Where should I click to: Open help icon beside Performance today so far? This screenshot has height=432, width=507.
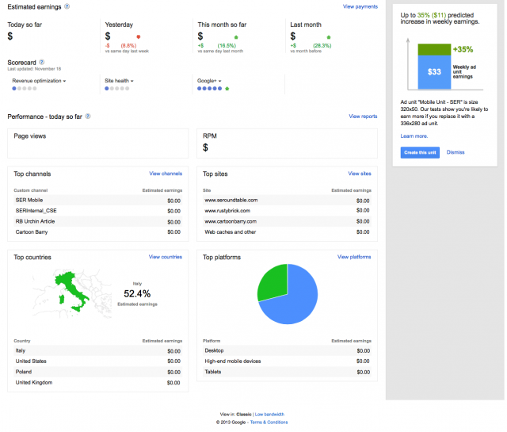tap(88, 116)
